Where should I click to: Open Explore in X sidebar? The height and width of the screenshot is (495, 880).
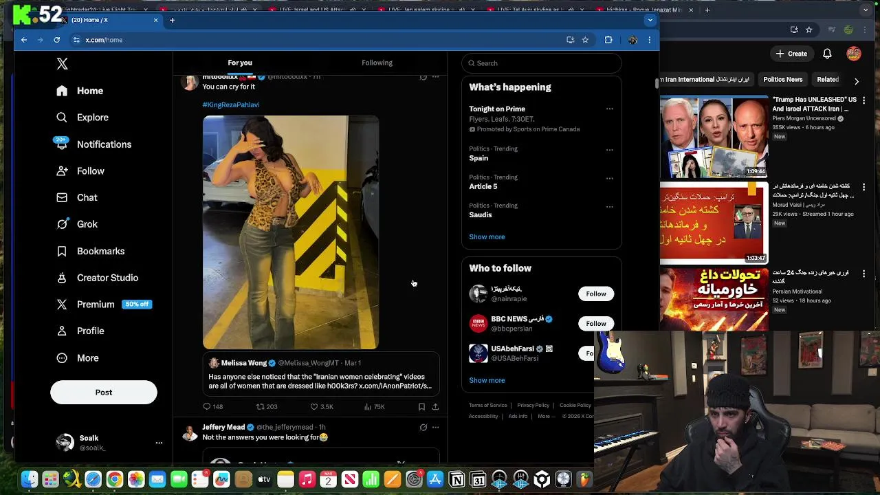click(82, 118)
